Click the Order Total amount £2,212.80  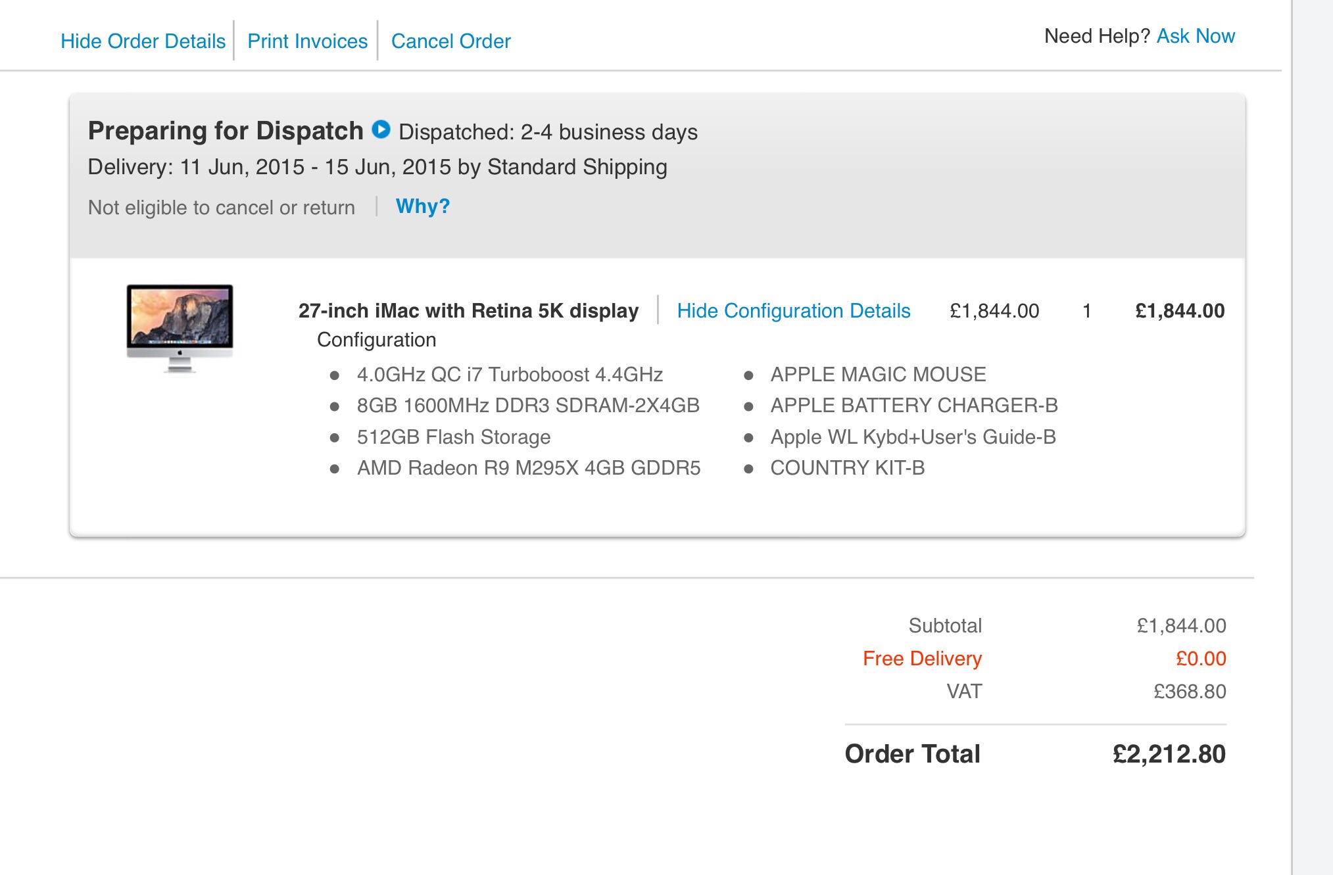point(1169,754)
